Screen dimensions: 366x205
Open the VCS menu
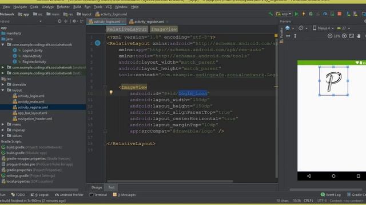click(109, 7)
